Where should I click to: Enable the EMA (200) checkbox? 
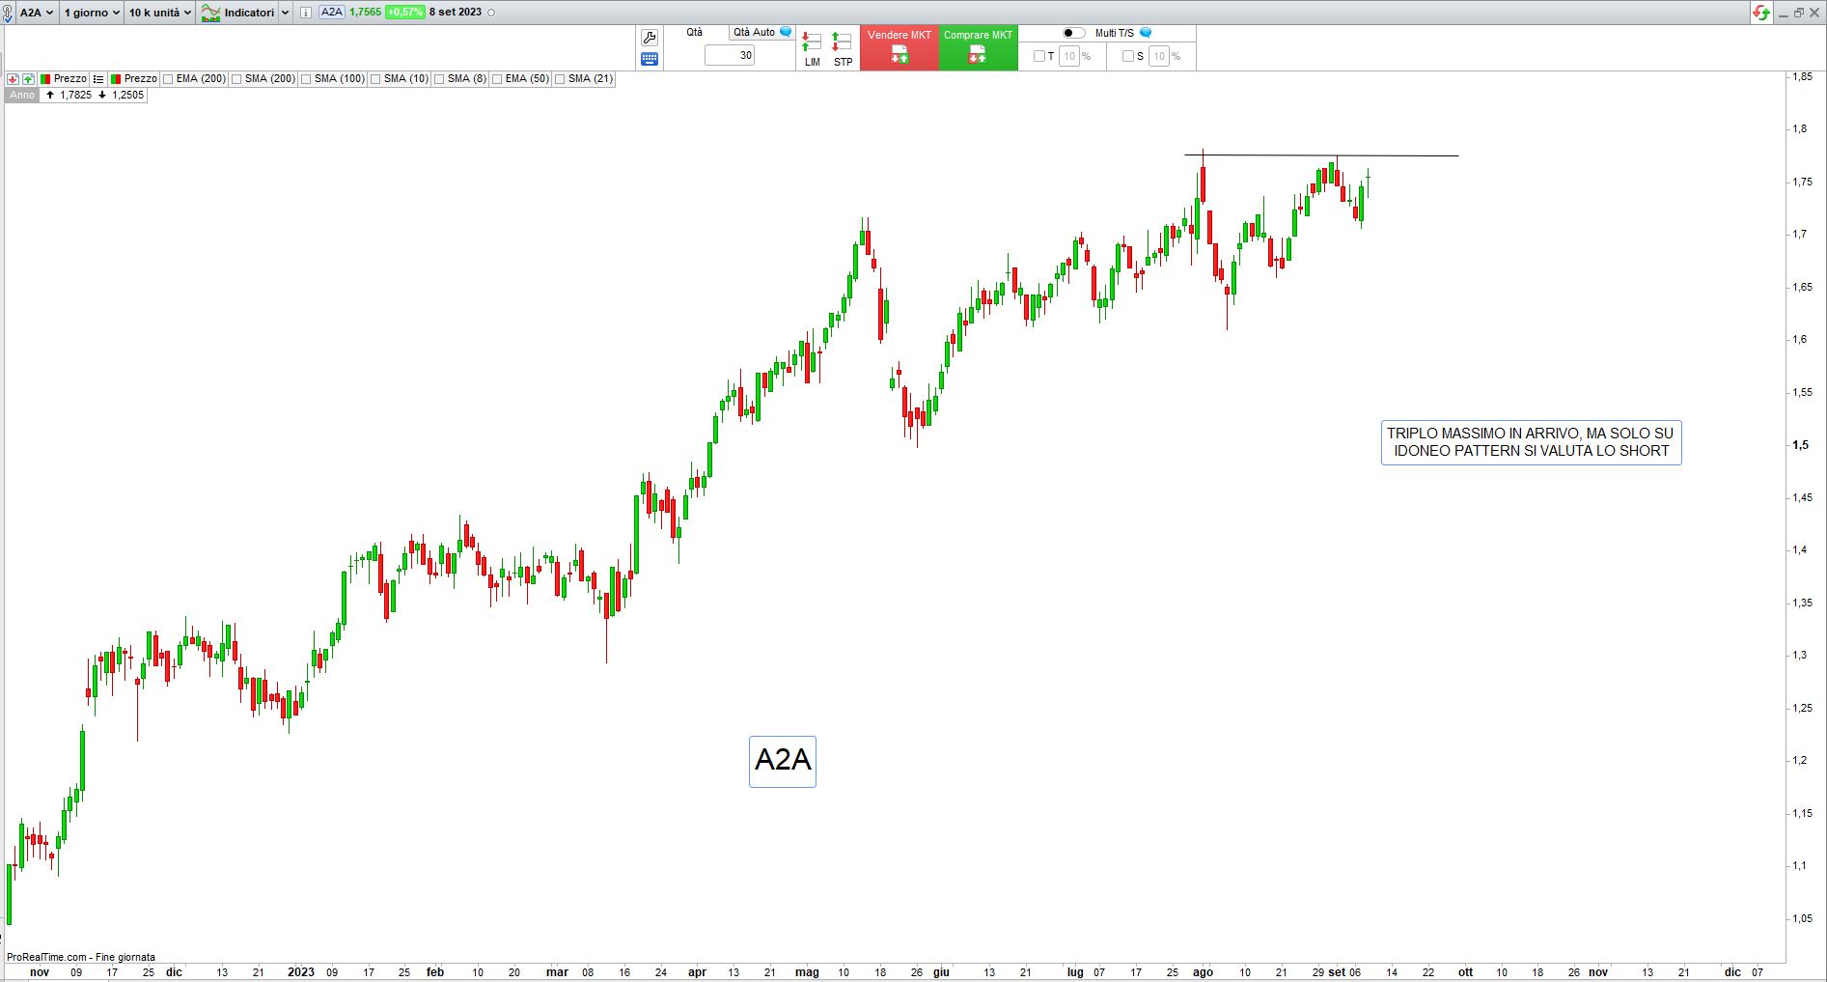pyautogui.click(x=169, y=79)
